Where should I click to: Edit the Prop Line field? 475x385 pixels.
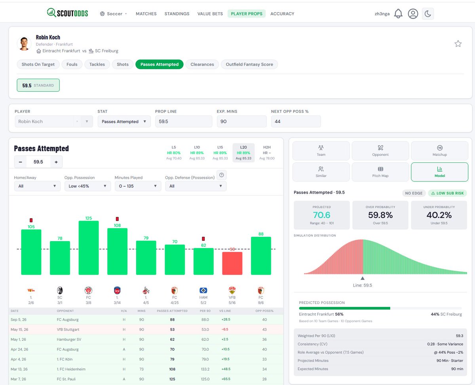[184, 121]
